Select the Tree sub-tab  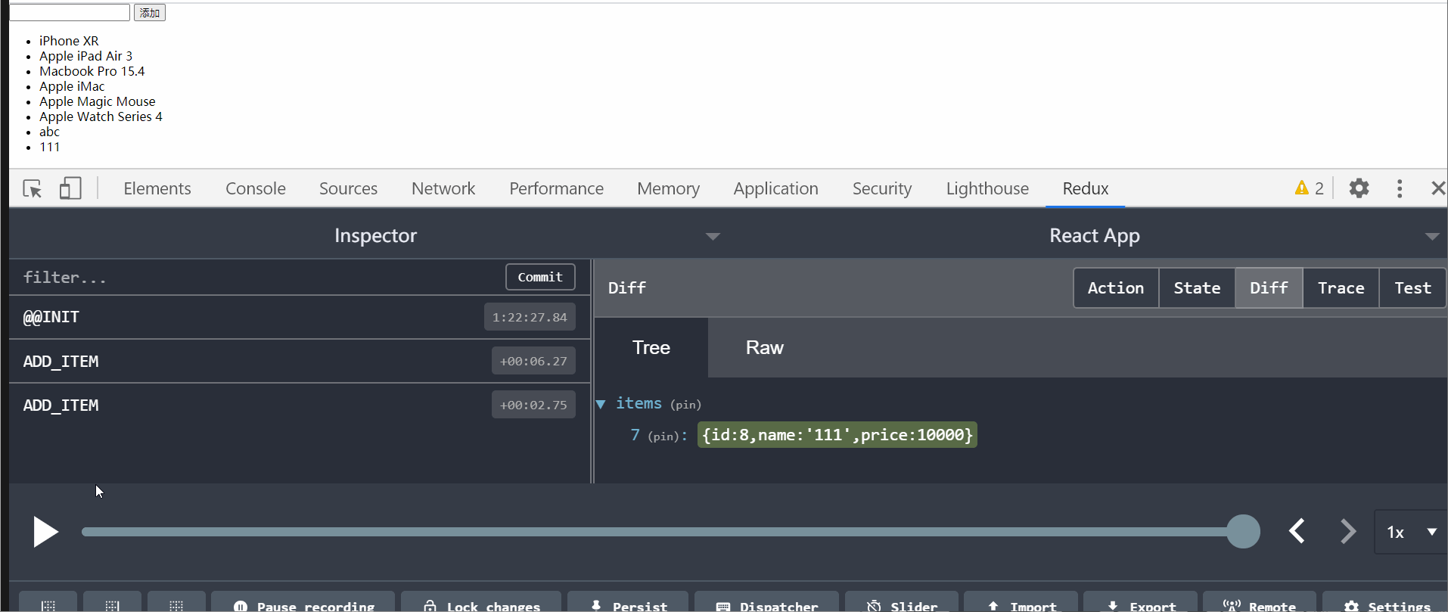tap(651, 347)
